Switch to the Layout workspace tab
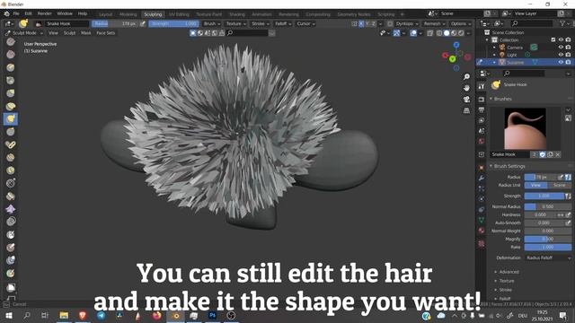 (x=105, y=14)
